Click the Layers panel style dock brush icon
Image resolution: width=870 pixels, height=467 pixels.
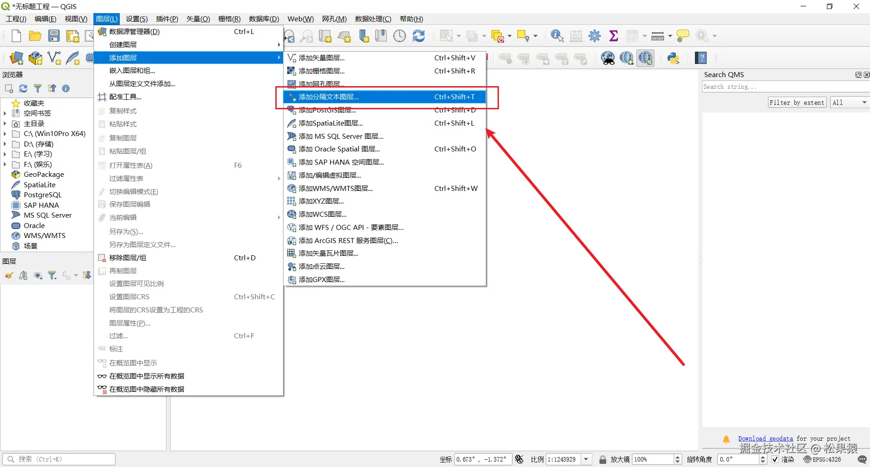click(x=9, y=275)
